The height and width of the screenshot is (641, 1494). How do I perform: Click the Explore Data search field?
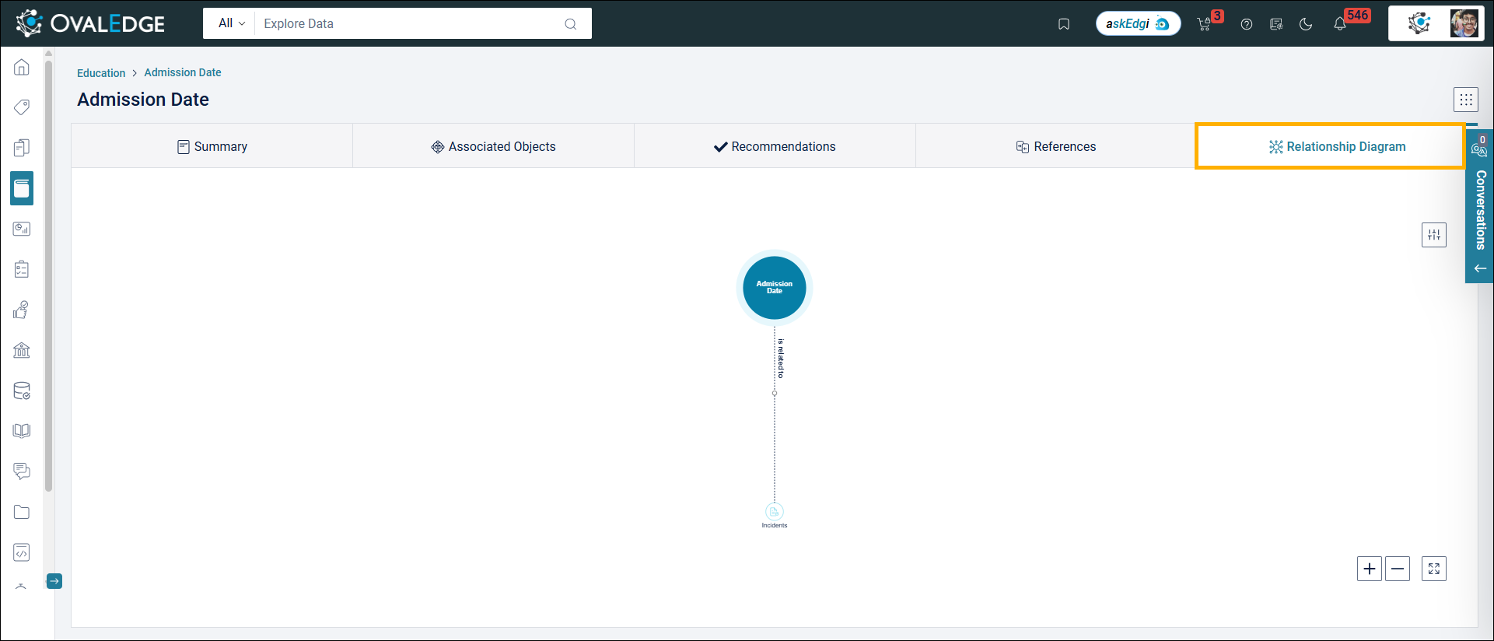pos(412,23)
